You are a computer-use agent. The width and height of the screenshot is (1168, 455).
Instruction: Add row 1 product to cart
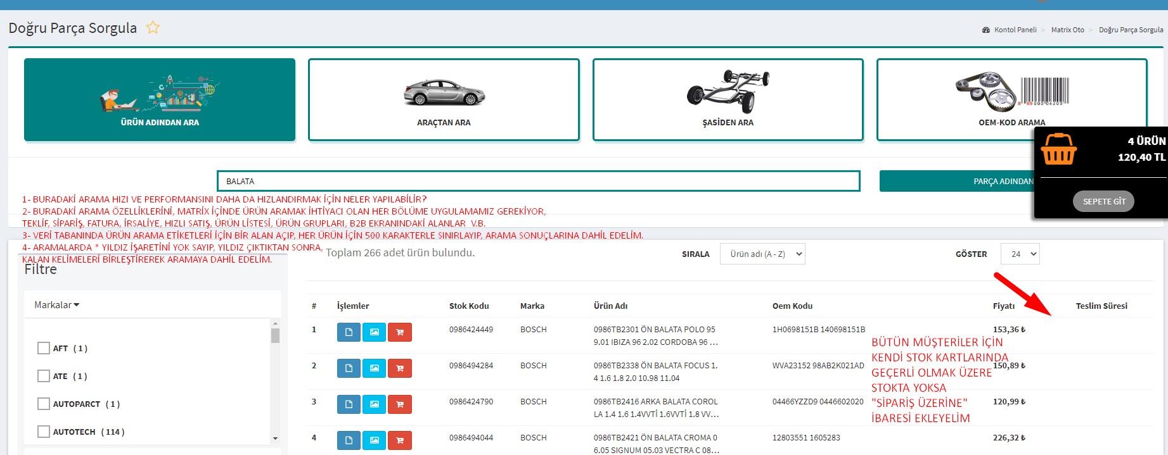point(400,332)
